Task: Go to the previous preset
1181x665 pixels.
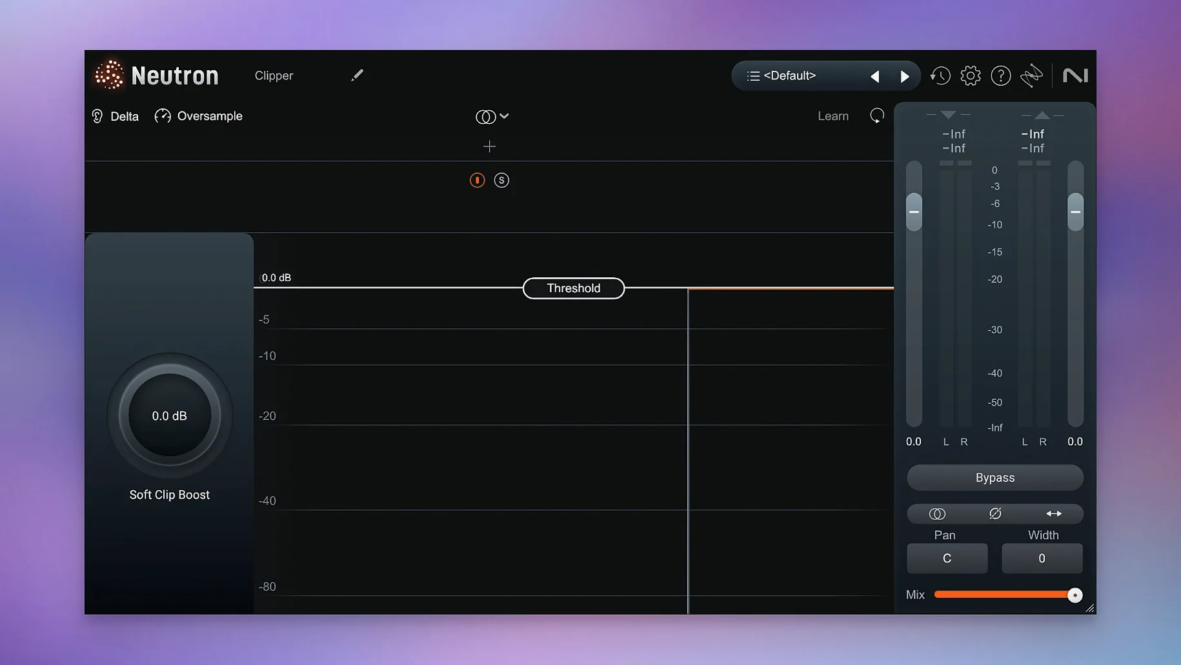Action: 875,76
